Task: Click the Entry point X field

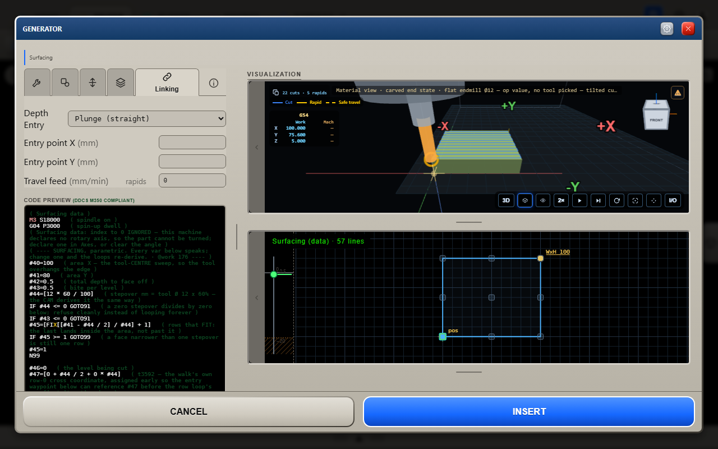Action: pyautogui.click(x=192, y=143)
